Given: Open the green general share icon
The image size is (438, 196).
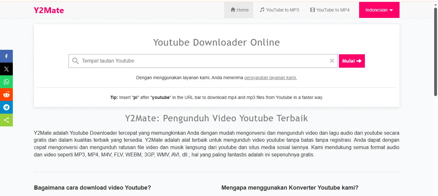Looking at the screenshot, I should click(6, 120).
